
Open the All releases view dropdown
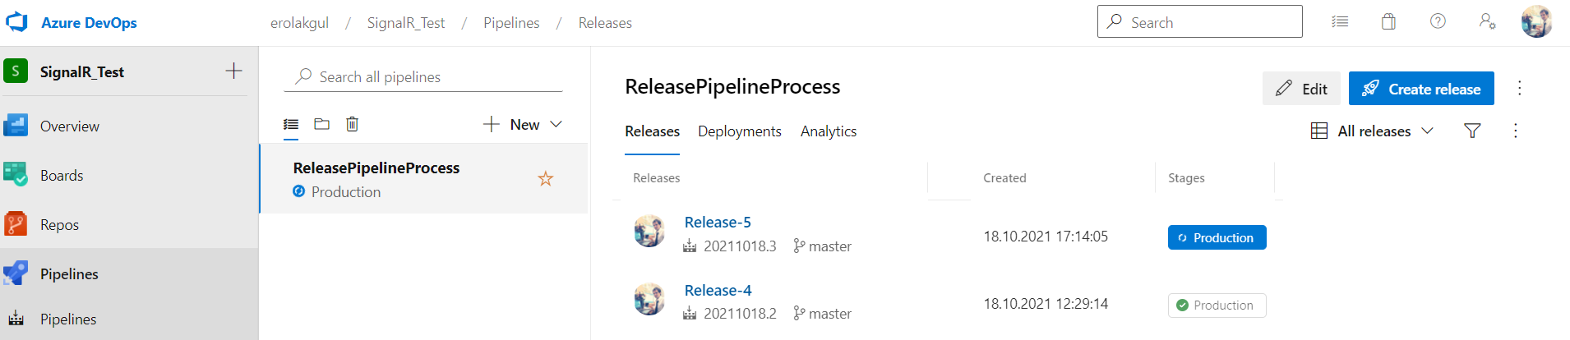pyautogui.click(x=1373, y=131)
